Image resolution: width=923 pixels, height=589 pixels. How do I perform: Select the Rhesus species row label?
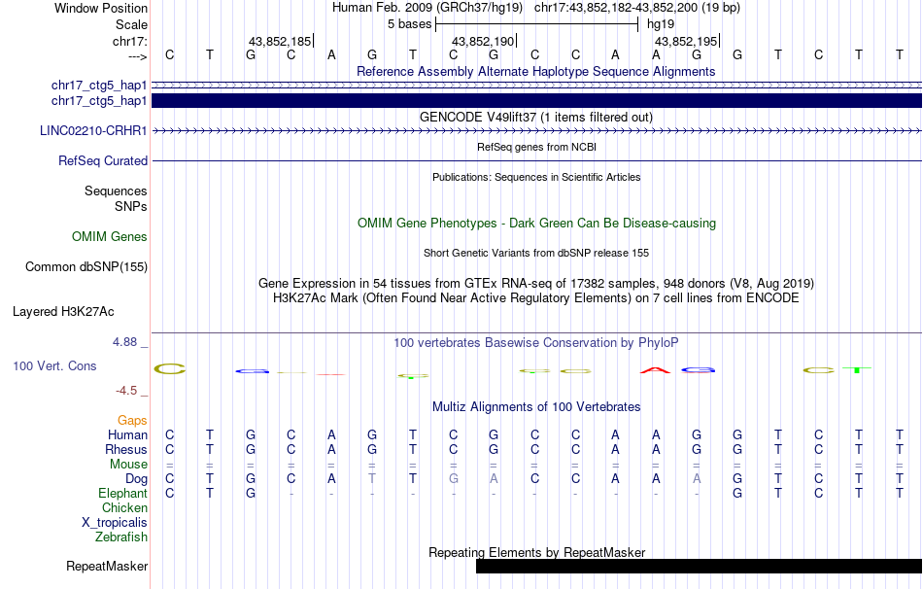pos(126,450)
